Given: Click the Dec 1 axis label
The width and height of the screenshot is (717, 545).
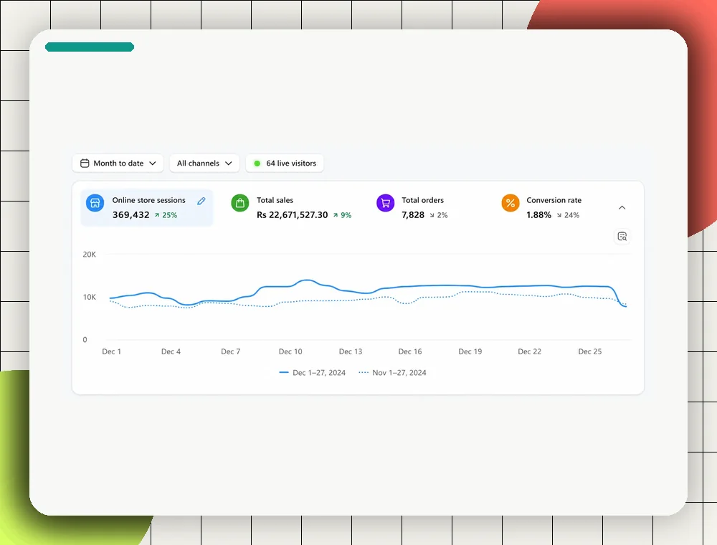Looking at the screenshot, I should click(x=112, y=351).
